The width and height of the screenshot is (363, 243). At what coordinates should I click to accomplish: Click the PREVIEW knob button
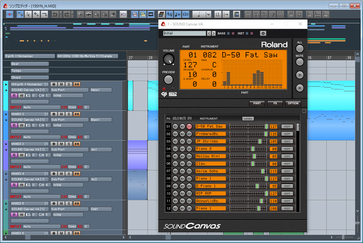168,80
